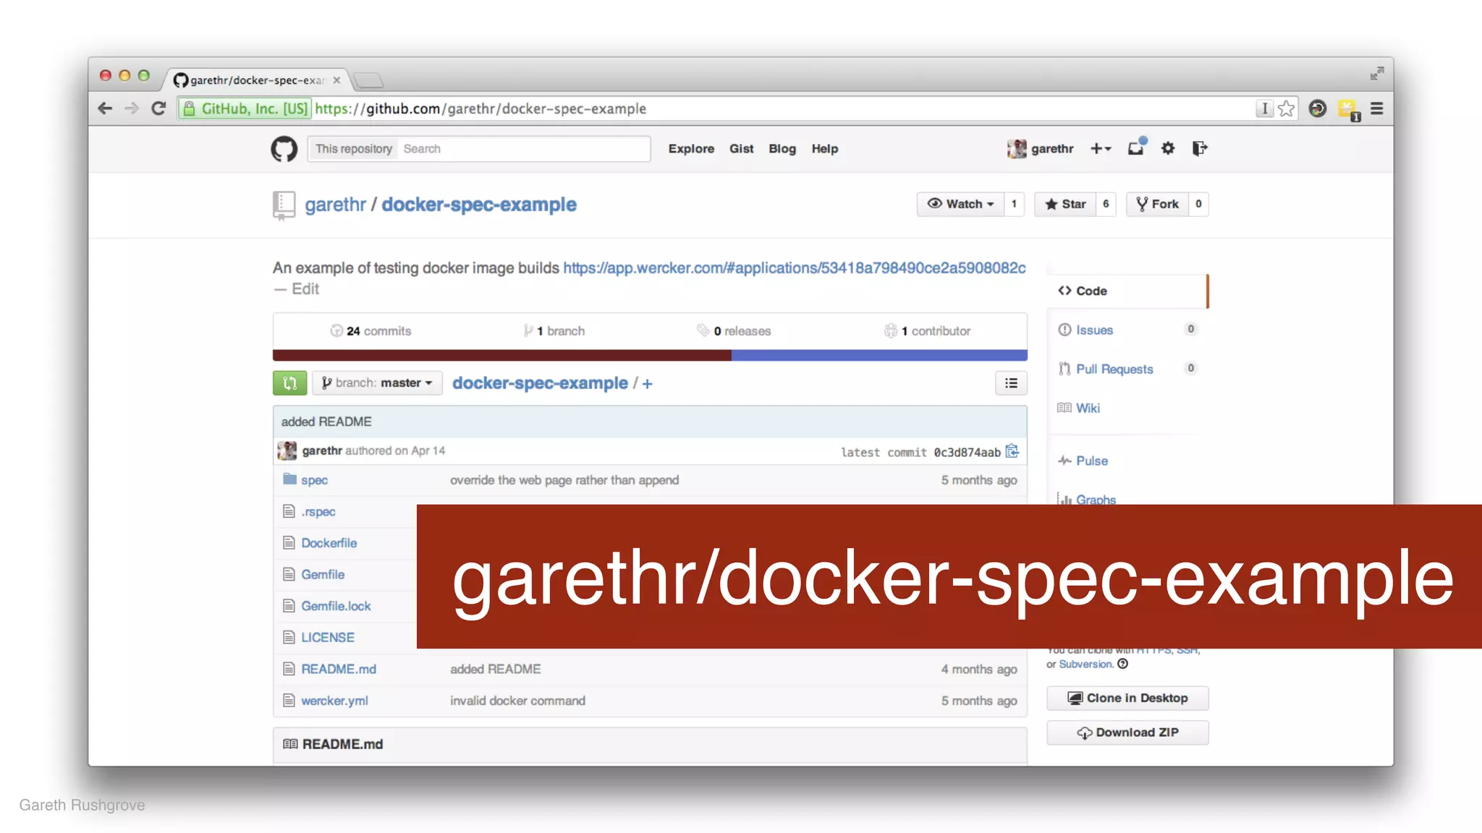Viewport: 1482px width, 833px height.
Task: Copy latest commit SHA clipboard icon
Action: point(1012,451)
